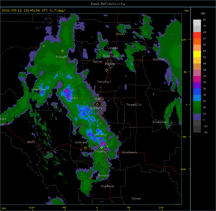Click the Base_Reflectivity title
This screenshot has width=216, height=211.
click(108, 4)
